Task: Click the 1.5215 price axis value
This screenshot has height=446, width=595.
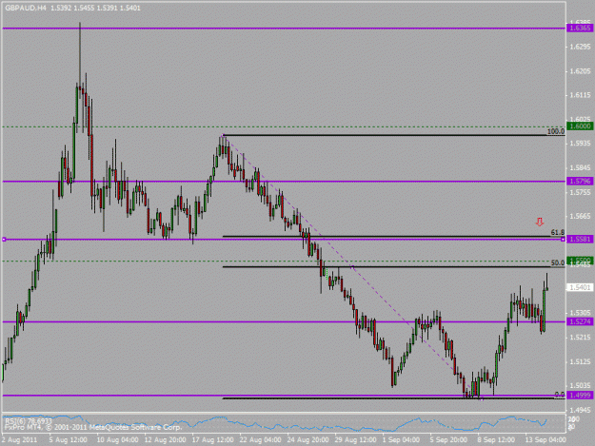Action: 580,338
